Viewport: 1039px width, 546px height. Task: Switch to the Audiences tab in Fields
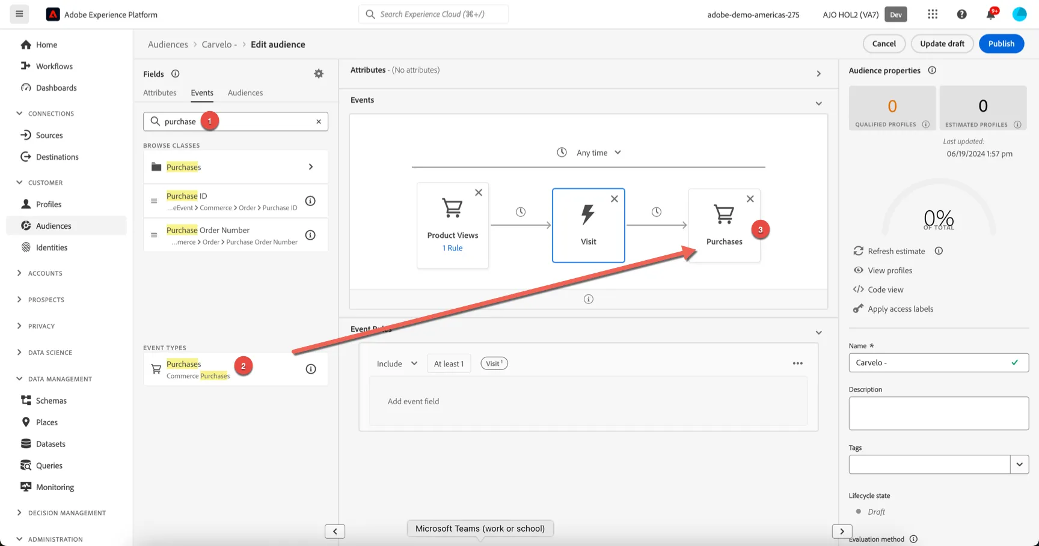(245, 93)
